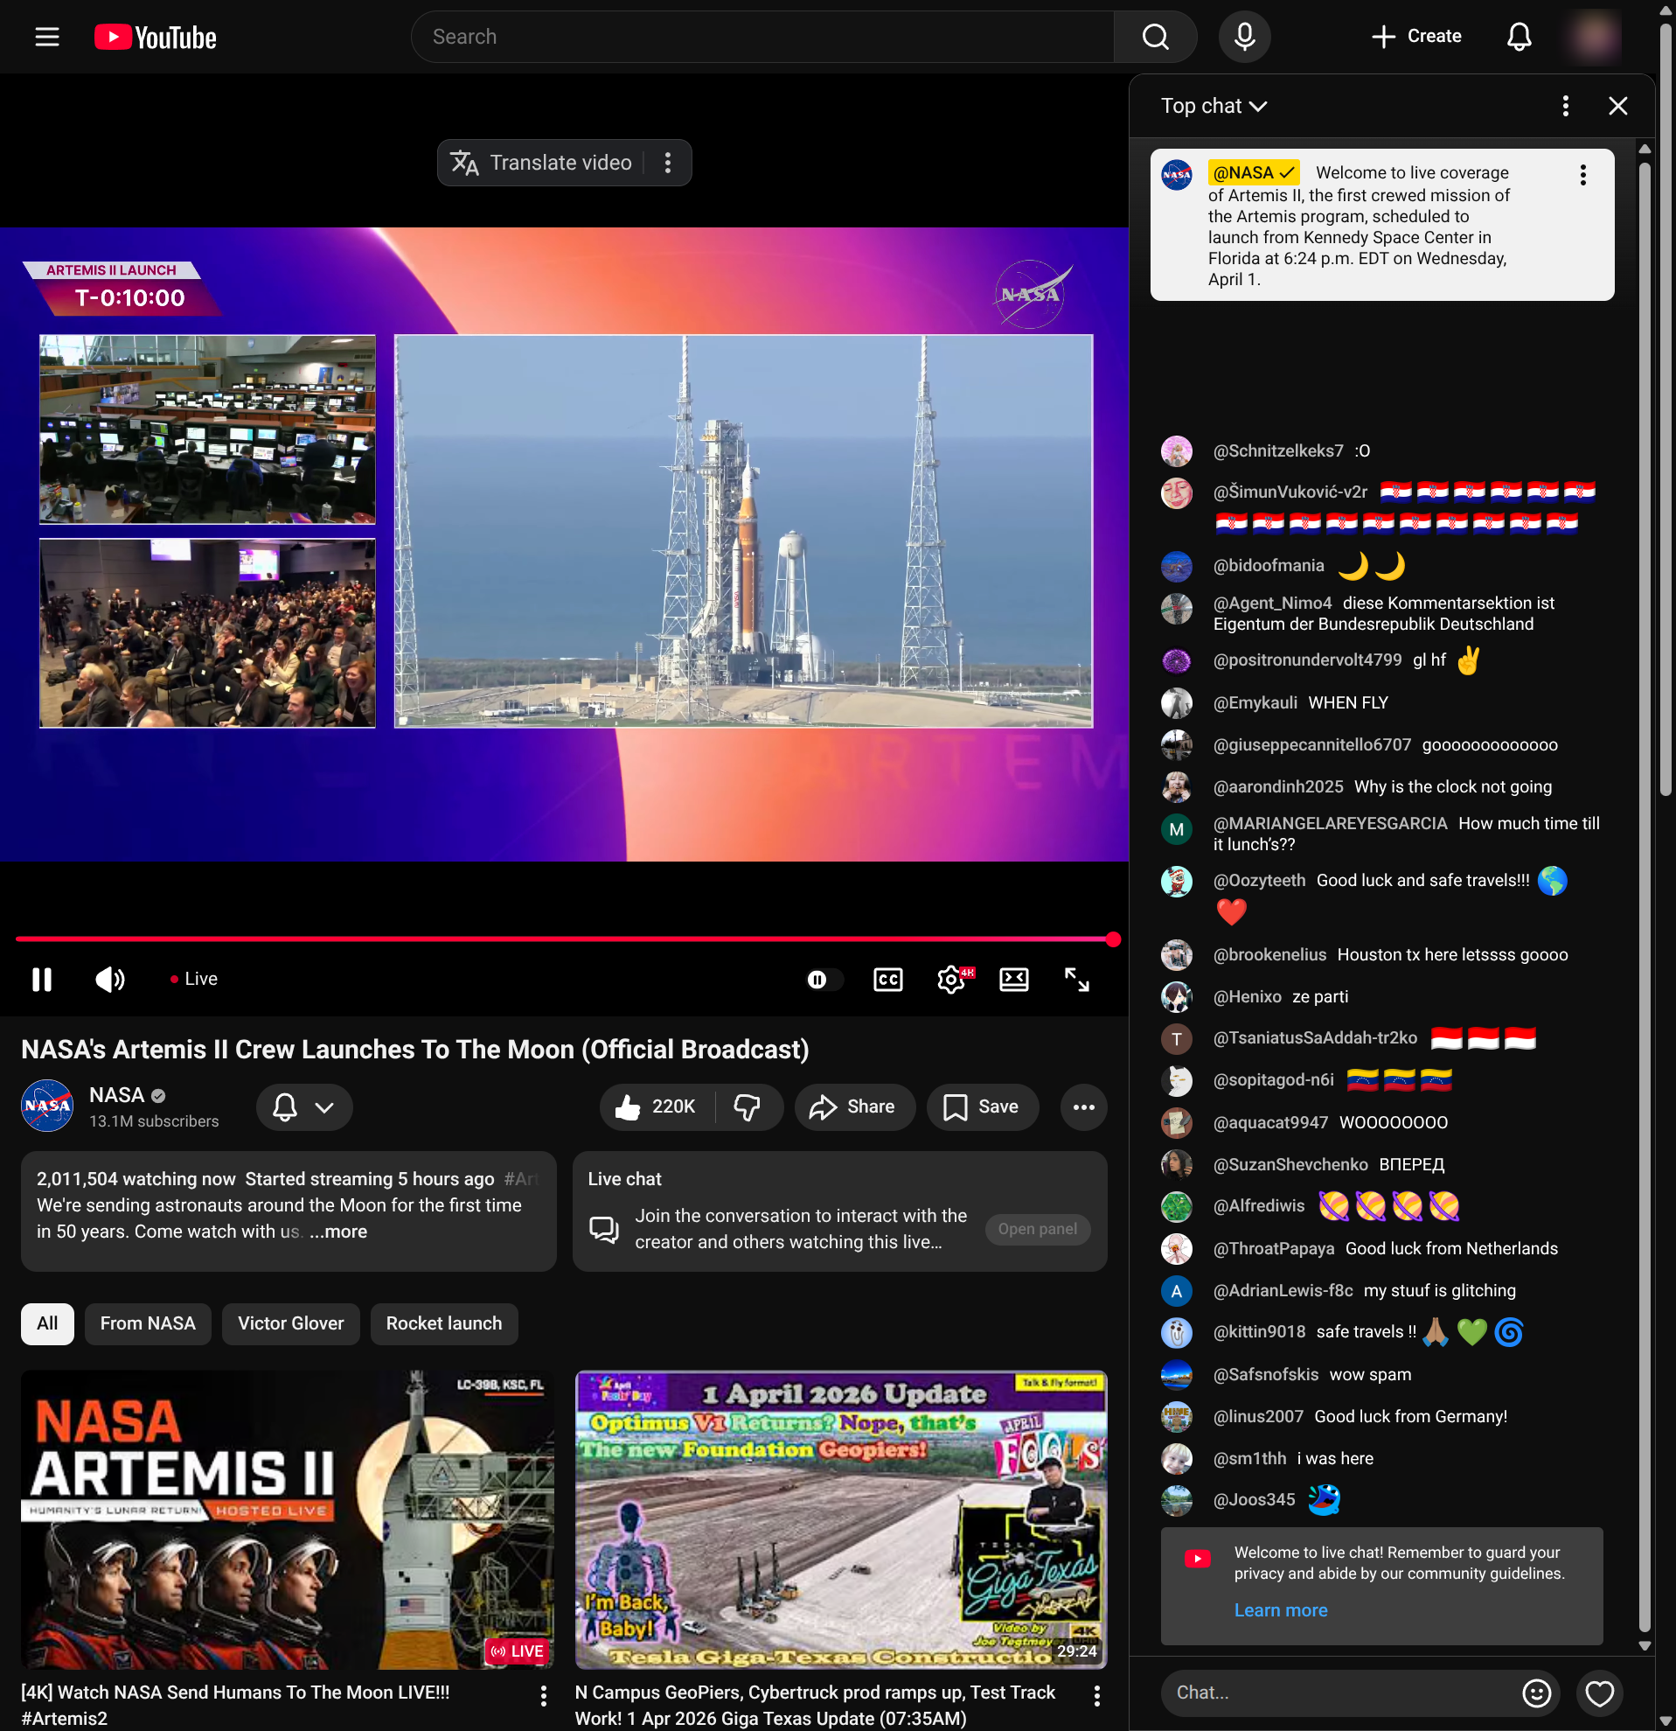Screen dimensions: 1676x1731
Task: Open subscription notification settings dropdown
Action: 303,1106
